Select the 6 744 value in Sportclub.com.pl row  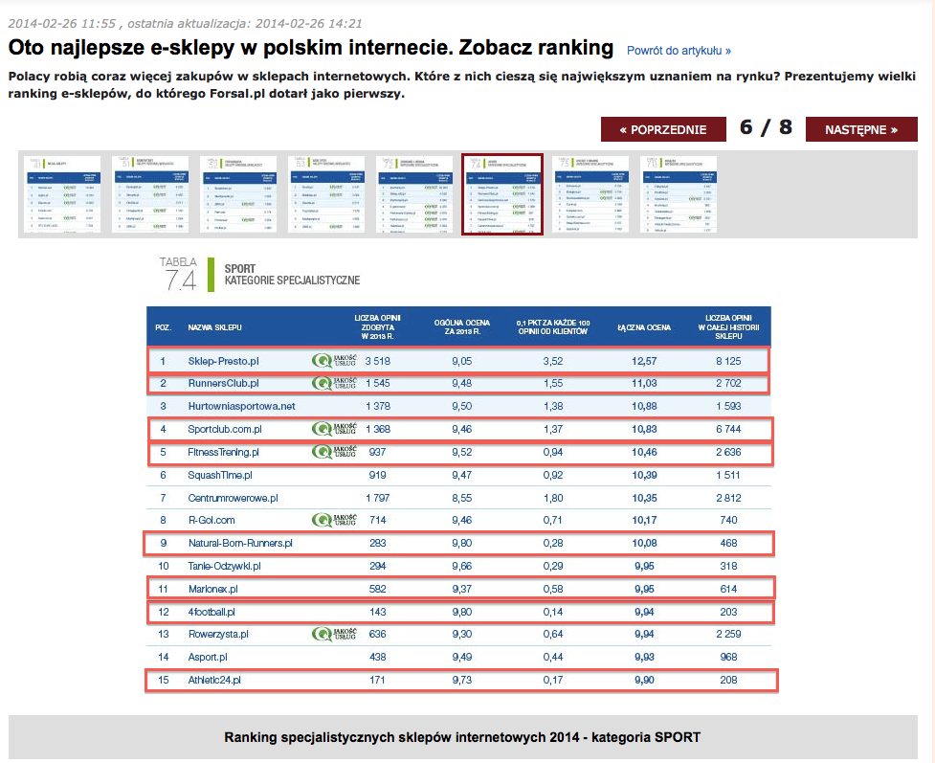click(x=728, y=429)
